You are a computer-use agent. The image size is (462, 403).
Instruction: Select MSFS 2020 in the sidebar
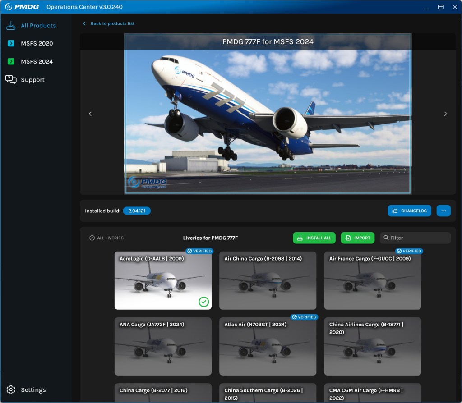[x=37, y=44]
